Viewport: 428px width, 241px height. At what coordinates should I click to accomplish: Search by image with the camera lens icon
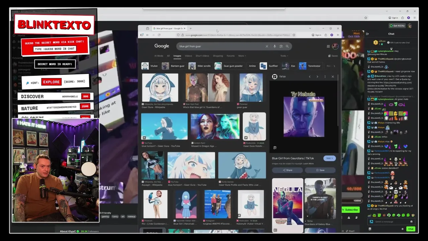[x=281, y=46]
